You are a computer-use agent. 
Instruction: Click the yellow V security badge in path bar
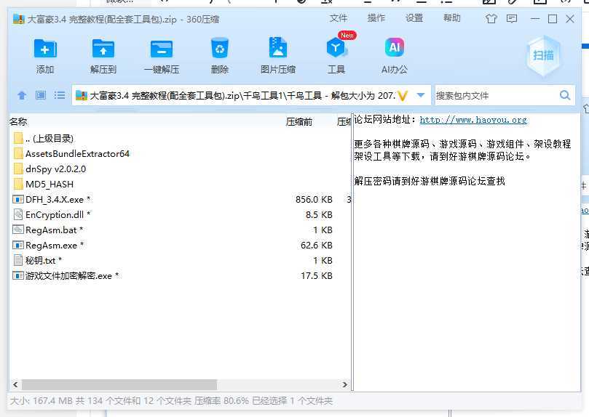point(403,96)
